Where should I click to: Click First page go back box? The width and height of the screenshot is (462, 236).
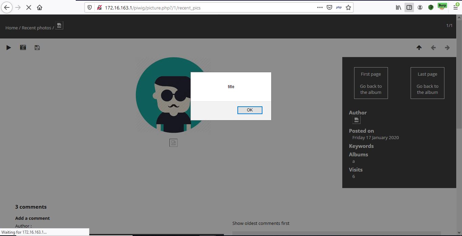click(371, 83)
